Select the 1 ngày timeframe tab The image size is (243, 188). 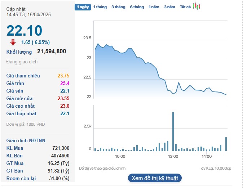83,7
